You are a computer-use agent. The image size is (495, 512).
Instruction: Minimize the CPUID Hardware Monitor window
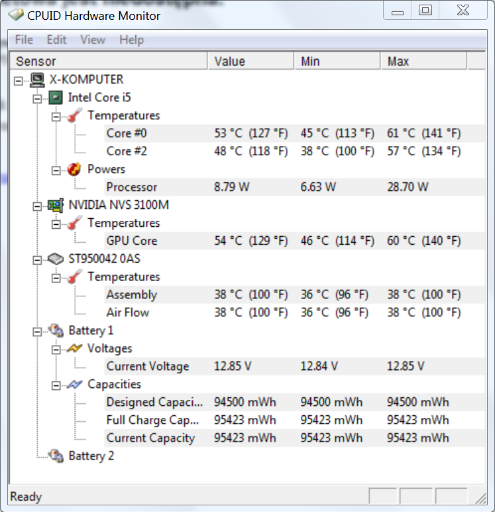pos(398,11)
